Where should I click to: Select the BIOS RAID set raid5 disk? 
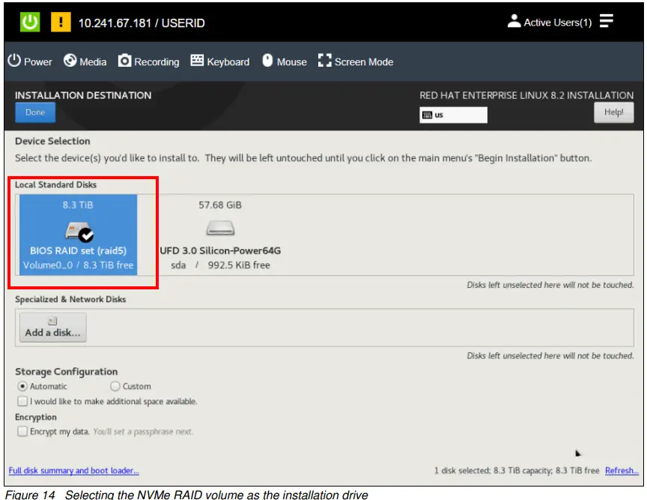click(x=78, y=235)
